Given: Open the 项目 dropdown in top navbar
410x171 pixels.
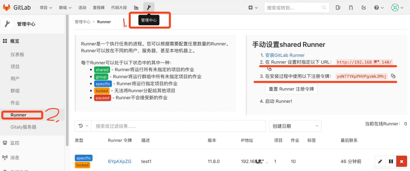Looking at the screenshot, I should (x=46, y=8).
